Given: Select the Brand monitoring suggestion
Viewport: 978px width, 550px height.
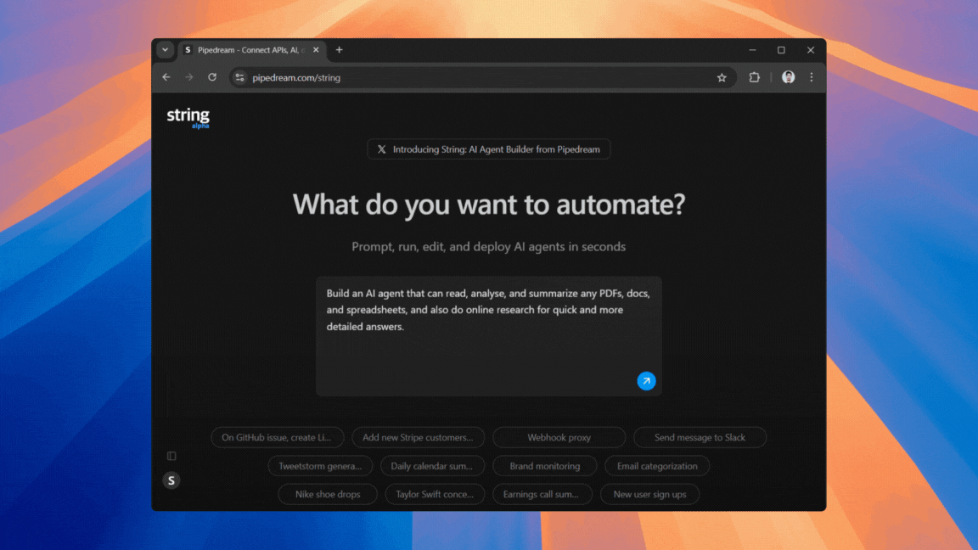Looking at the screenshot, I should point(544,466).
